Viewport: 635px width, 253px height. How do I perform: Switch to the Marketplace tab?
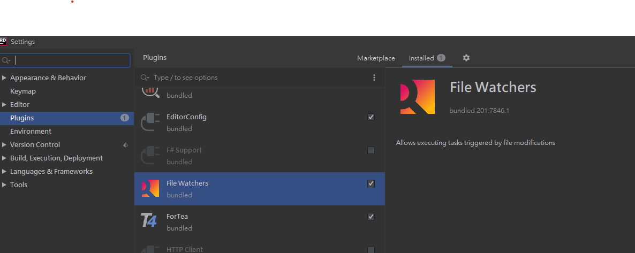click(x=376, y=58)
